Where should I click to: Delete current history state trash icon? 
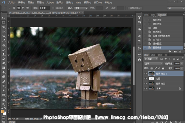click(180, 52)
